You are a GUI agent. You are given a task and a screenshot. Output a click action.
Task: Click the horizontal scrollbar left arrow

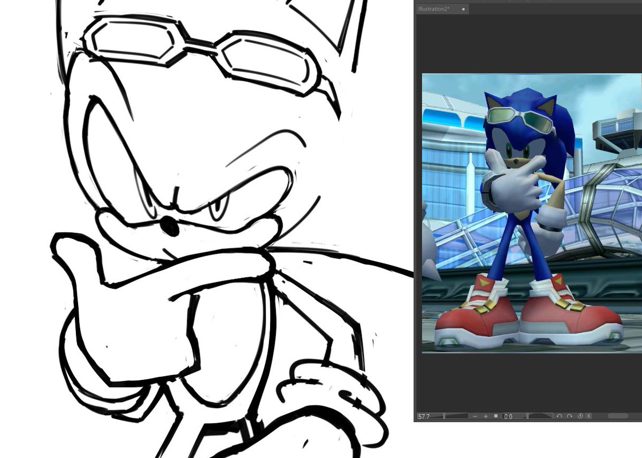click(589, 416)
